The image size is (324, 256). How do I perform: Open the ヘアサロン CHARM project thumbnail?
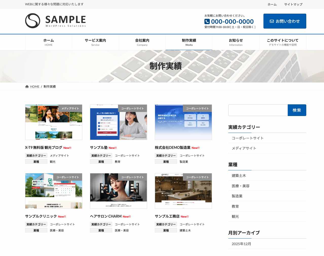118,191
